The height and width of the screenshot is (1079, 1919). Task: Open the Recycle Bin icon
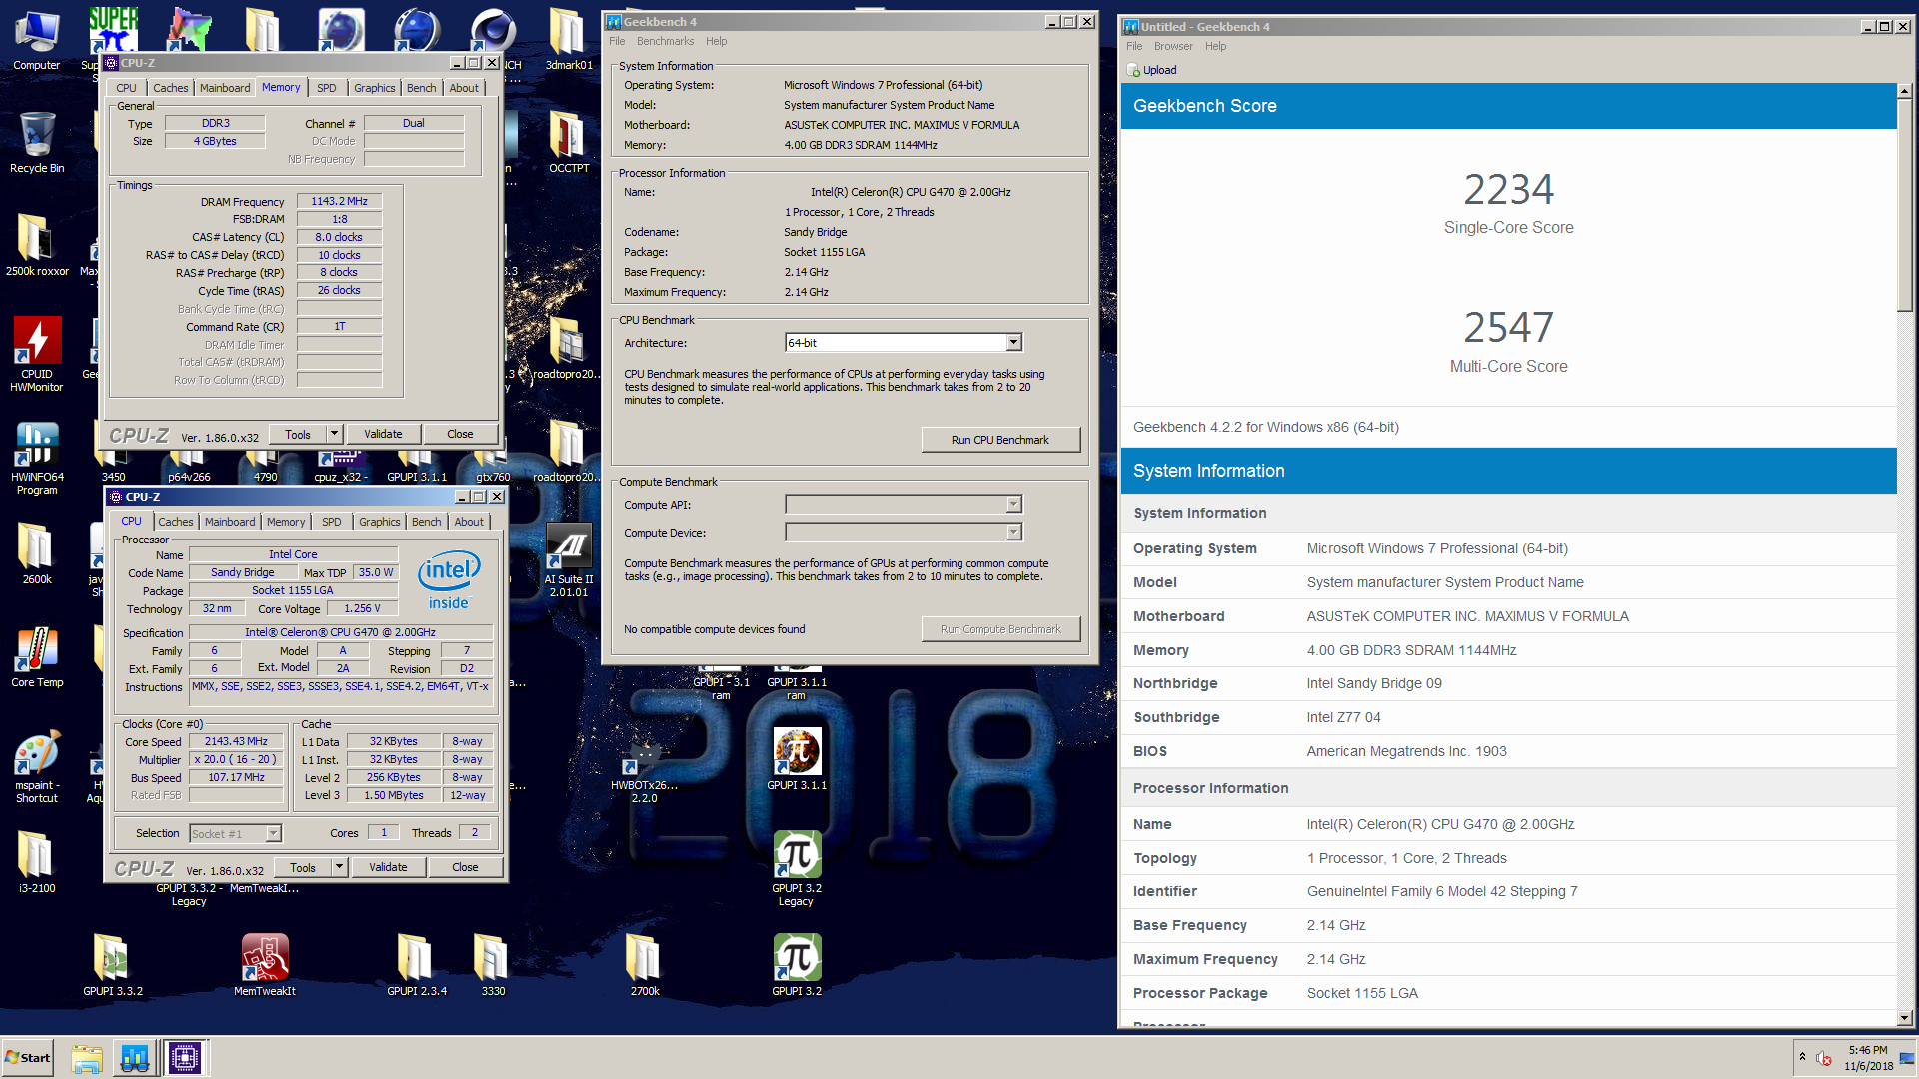(37, 143)
